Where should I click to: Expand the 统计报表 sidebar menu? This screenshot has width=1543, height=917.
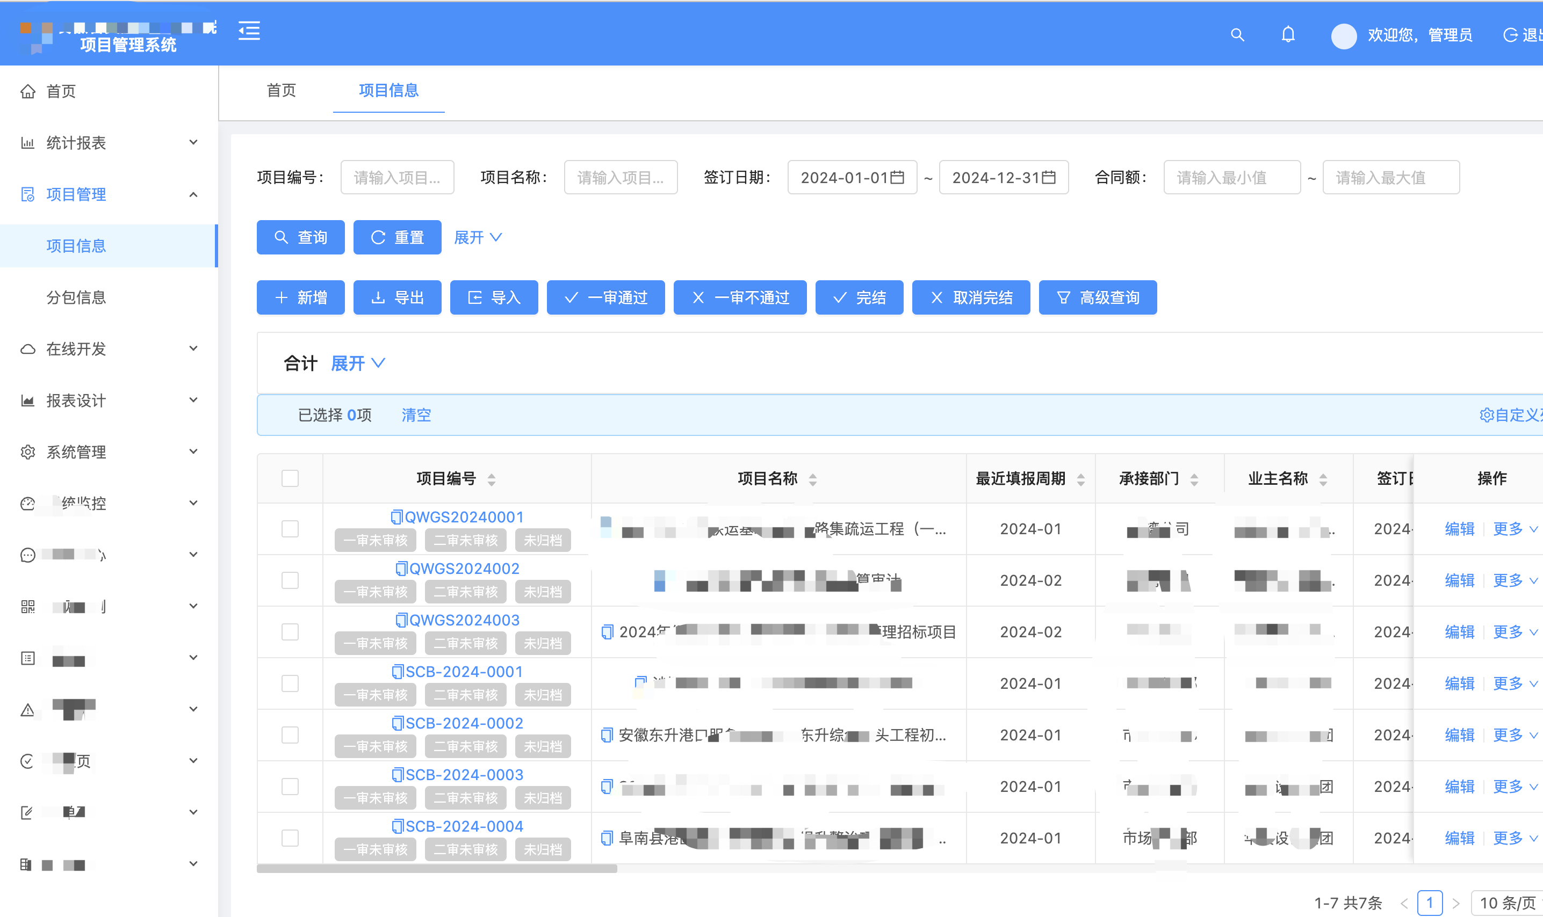[x=193, y=143]
